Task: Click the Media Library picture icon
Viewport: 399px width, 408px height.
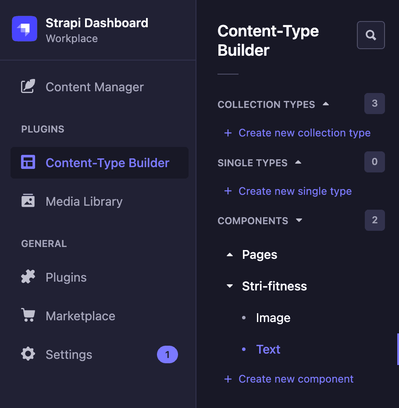Action: click(x=28, y=200)
